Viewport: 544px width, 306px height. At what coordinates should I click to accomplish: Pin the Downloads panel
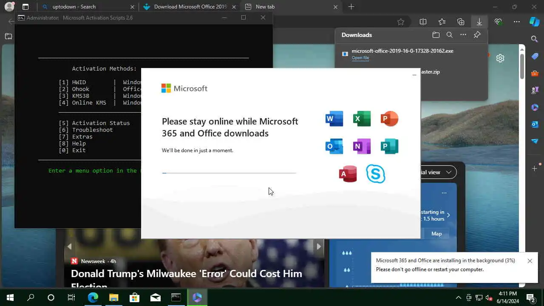pos(477,35)
